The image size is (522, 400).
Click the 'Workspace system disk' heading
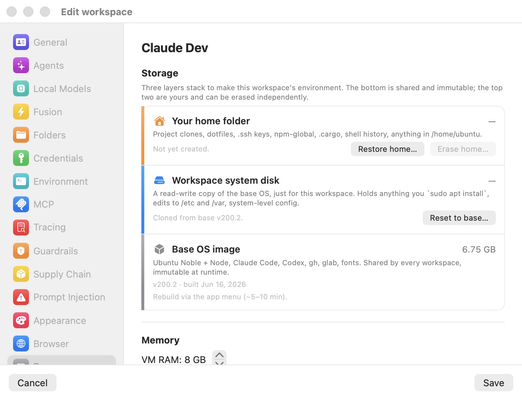[x=225, y=180]
